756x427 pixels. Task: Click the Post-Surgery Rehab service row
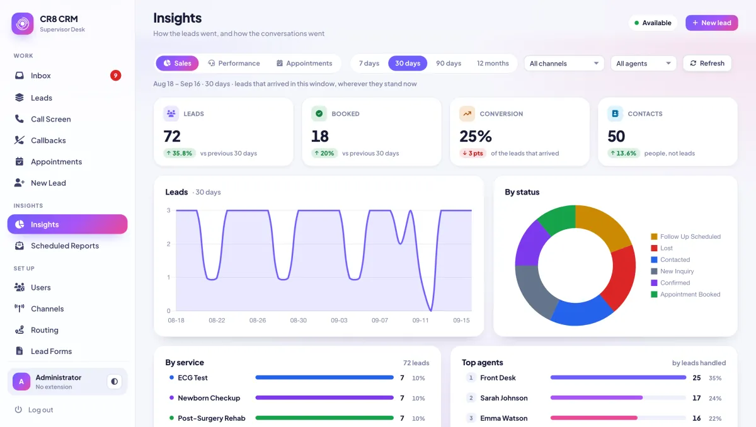tap(297, 418)
